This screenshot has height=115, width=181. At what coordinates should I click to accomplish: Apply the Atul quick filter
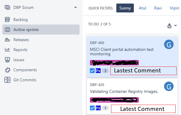click(142, 8)
